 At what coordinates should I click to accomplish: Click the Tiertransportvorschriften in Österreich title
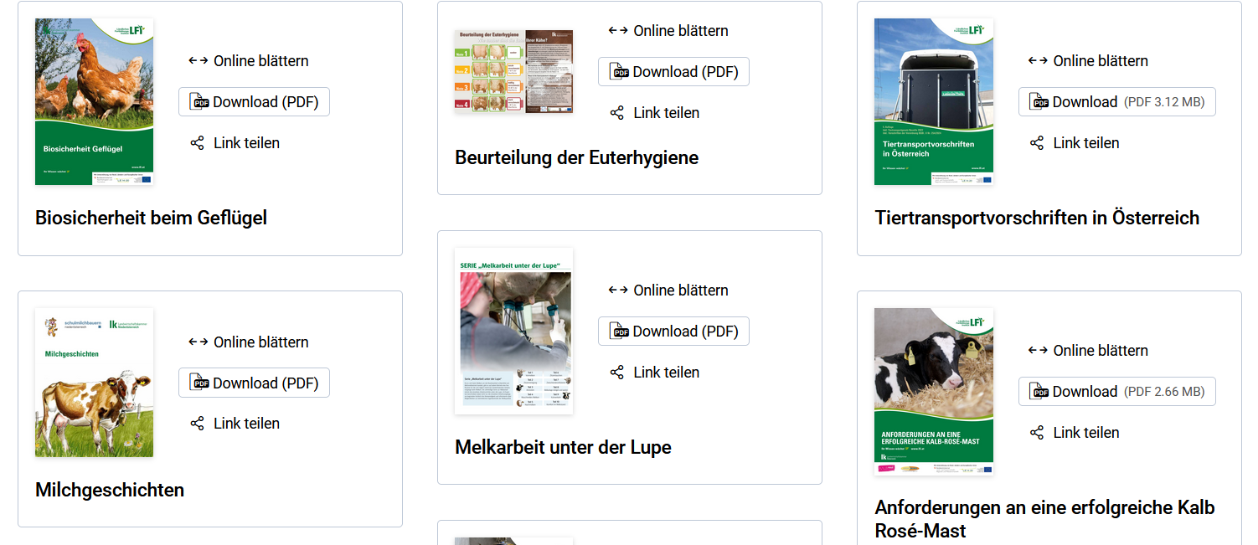(1037, 218)
